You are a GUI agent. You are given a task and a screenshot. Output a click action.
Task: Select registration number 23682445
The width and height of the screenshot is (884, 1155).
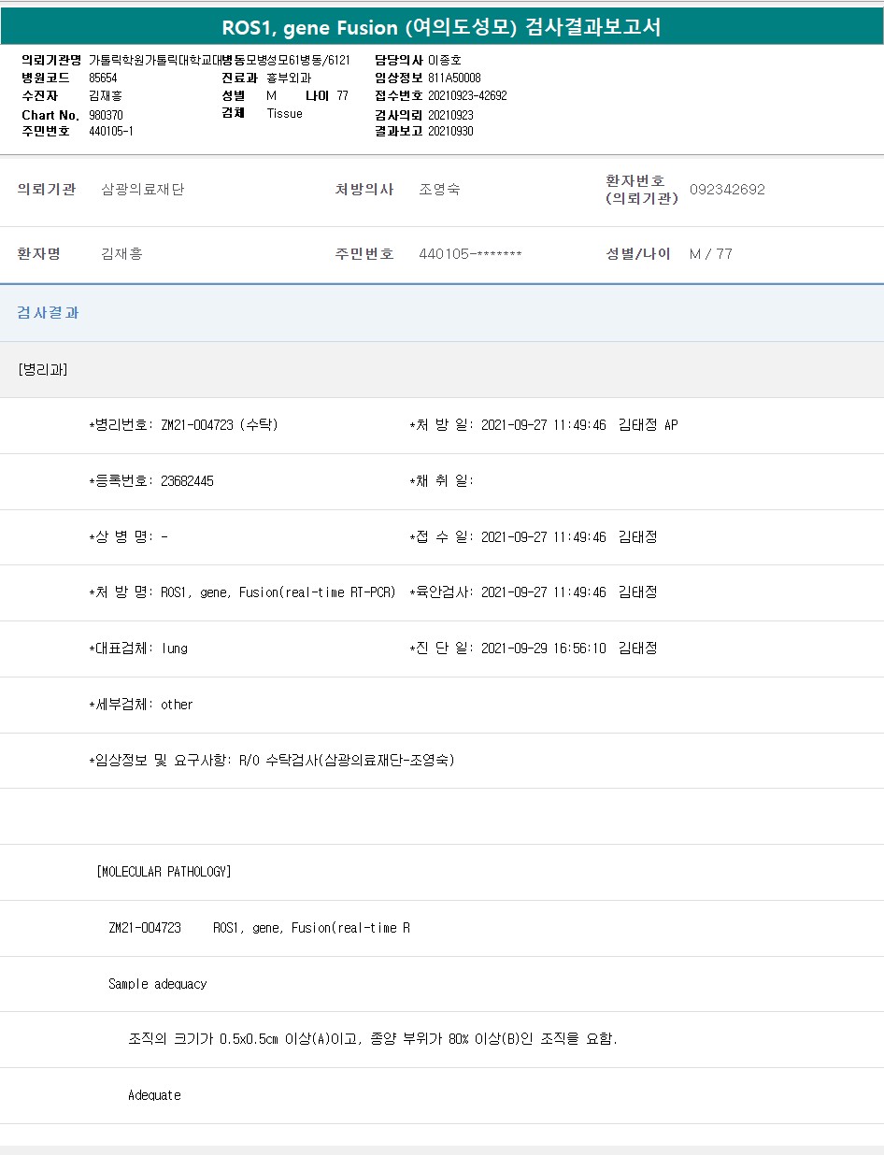coord(187,481)
